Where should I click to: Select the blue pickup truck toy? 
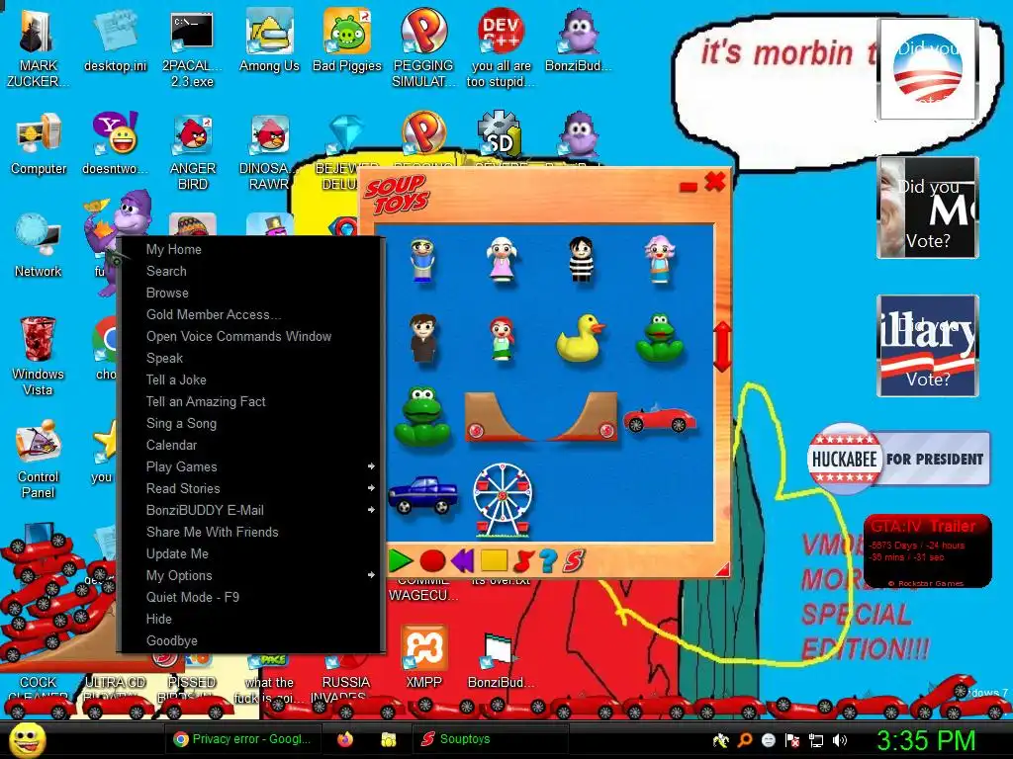click(423, 494)
